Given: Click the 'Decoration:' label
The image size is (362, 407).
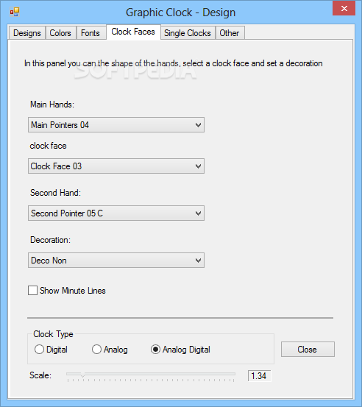Looking at the screenshot, I should click(50, 240).
